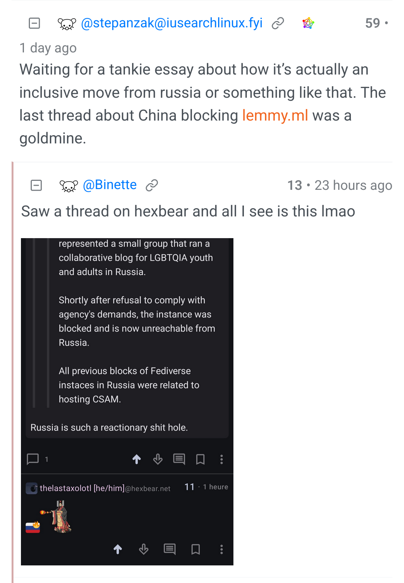Click thelastaxolotl username in screenshot

pyautogui.click(x=82, y=488)
